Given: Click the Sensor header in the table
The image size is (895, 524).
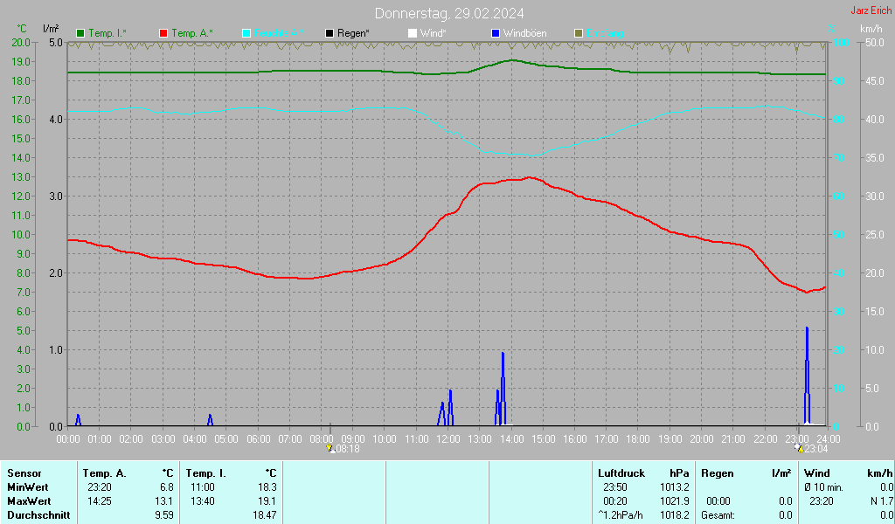Looking at the screenshot, I should click(x=24, y=473).
